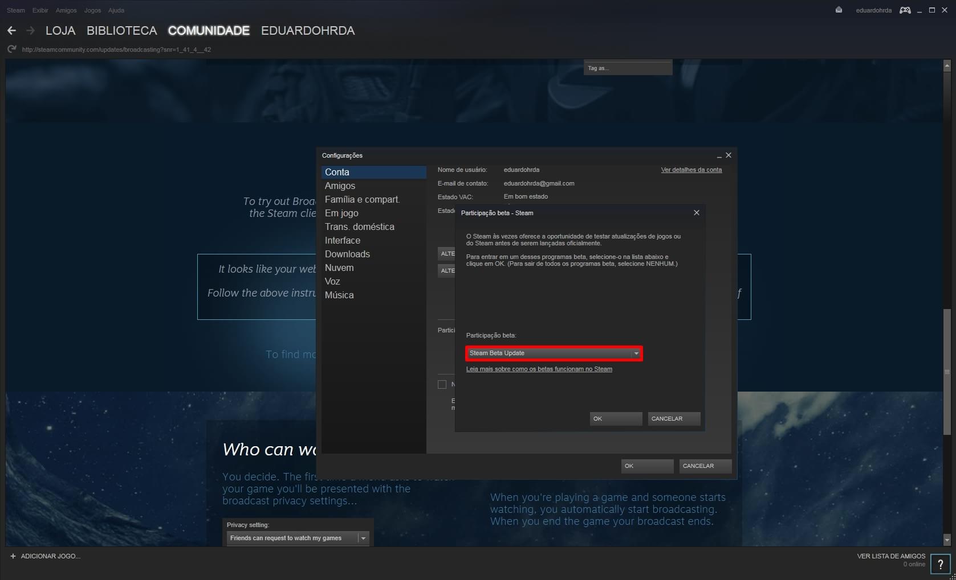Toggle the checkbox in the Conta panel
Viewport: 956px width, 580px height.
point(442,384)
